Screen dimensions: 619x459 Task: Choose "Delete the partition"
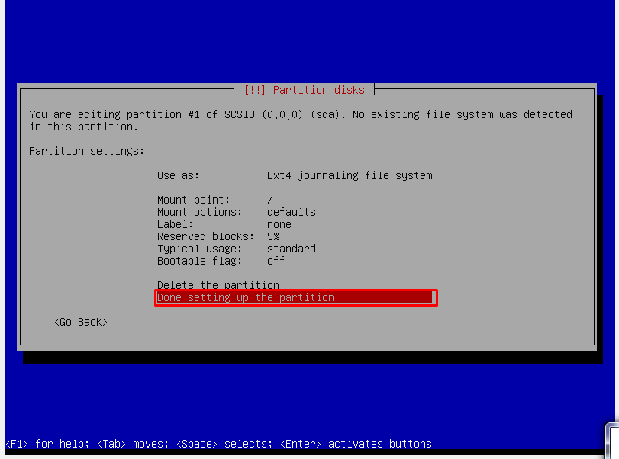(218, 285)
